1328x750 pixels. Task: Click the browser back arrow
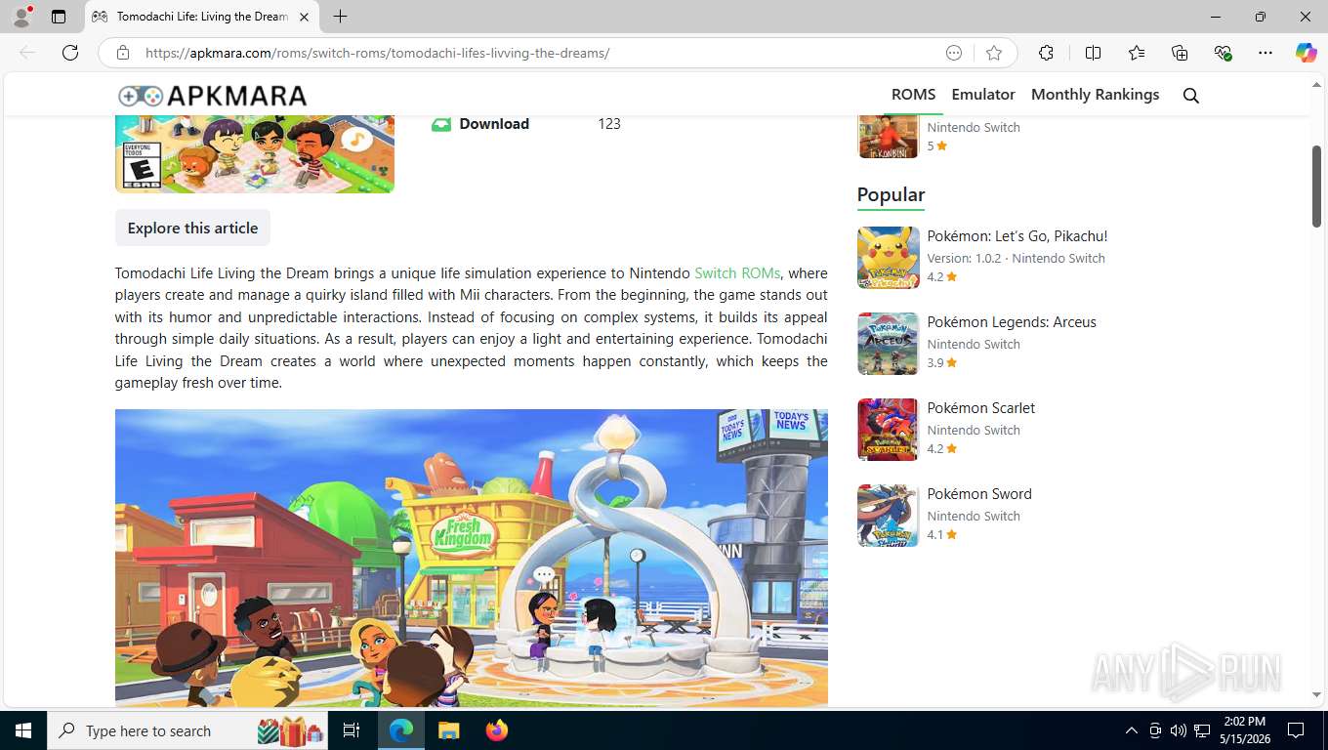pyautogui.click(x=27, y=53)
